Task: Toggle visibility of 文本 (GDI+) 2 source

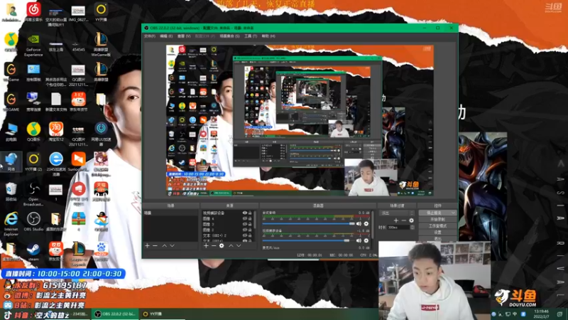Action: coord(245,235)
